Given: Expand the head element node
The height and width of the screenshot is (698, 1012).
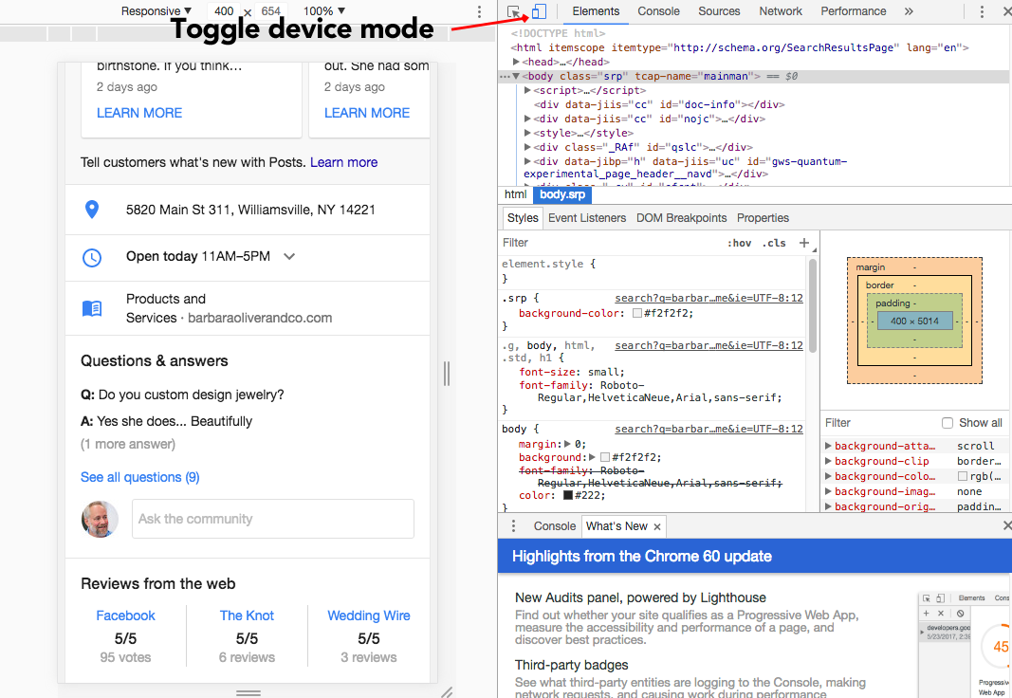Looking at the screenshot, I should tap(516, 62).
